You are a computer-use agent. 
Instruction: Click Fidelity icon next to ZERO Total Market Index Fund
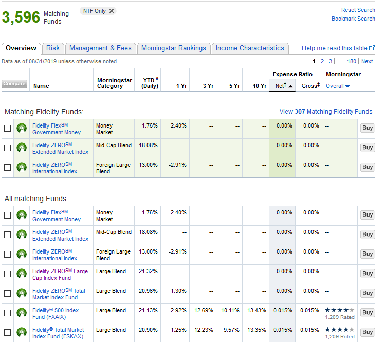point(22,293)
